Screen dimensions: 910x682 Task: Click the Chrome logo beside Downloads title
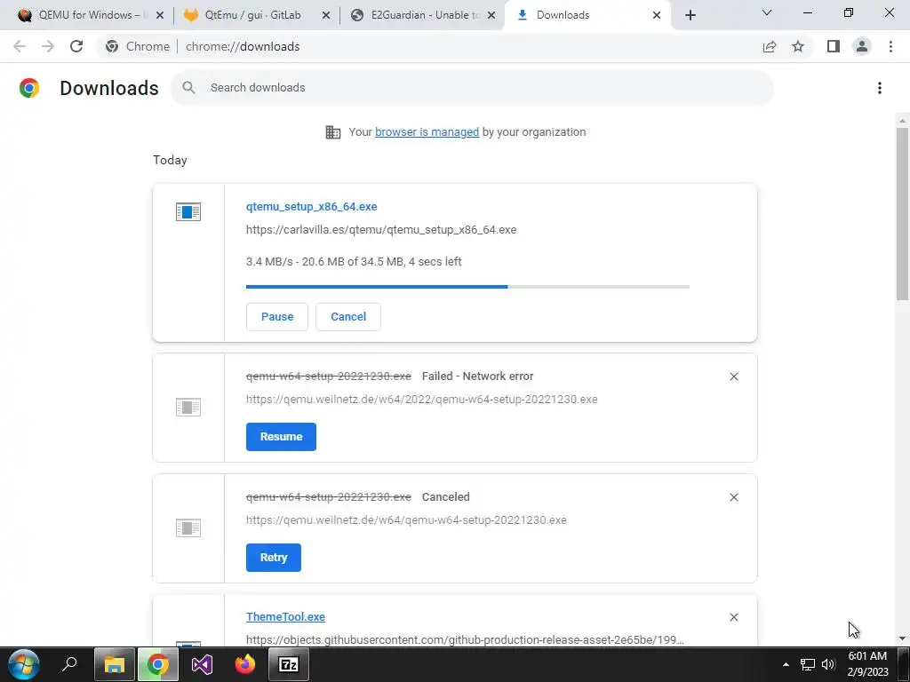pos(29,88)
